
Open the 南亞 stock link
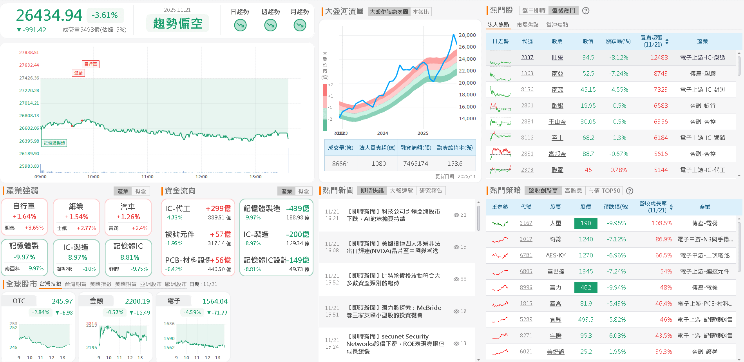[557, 73]
